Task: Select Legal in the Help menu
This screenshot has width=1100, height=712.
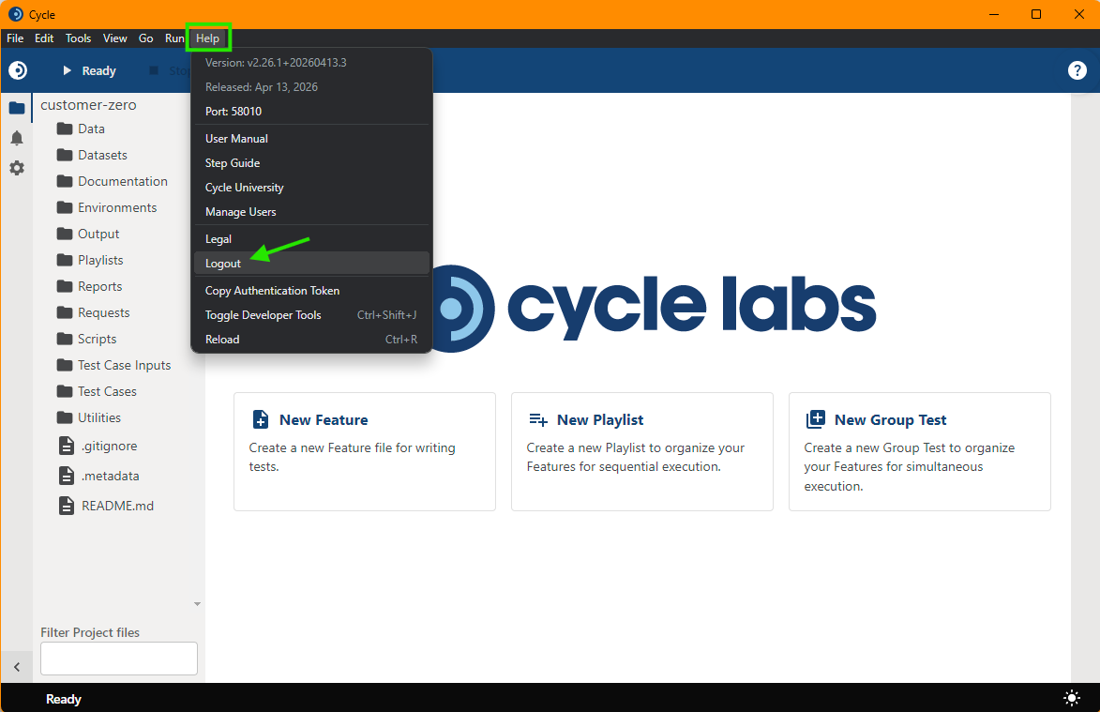Action: (311, 238)
